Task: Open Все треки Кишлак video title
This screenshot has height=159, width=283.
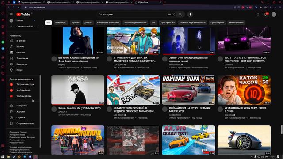Action: tap(78, 59)
